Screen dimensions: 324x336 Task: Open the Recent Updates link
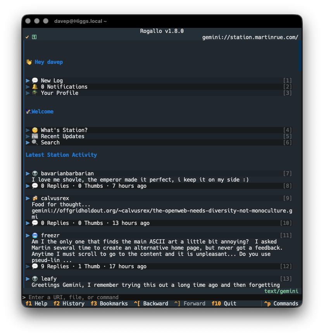click(x=159, y=136)
